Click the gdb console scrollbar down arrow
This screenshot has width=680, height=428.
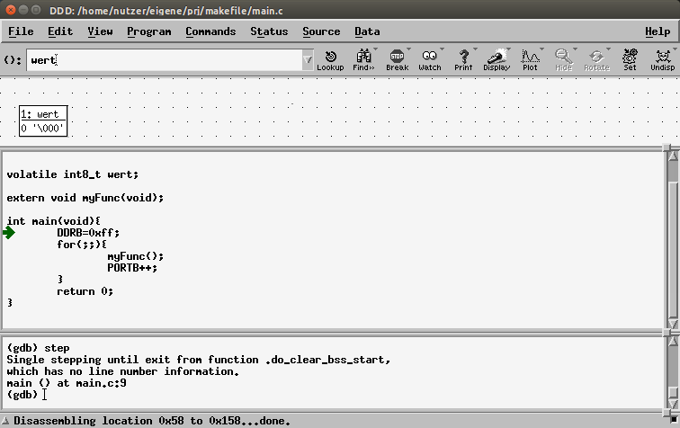pyautogui.click(x=673, y=404)
